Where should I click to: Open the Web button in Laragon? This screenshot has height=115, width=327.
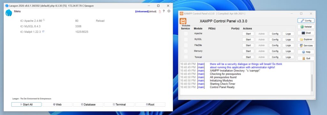point(57,104)
